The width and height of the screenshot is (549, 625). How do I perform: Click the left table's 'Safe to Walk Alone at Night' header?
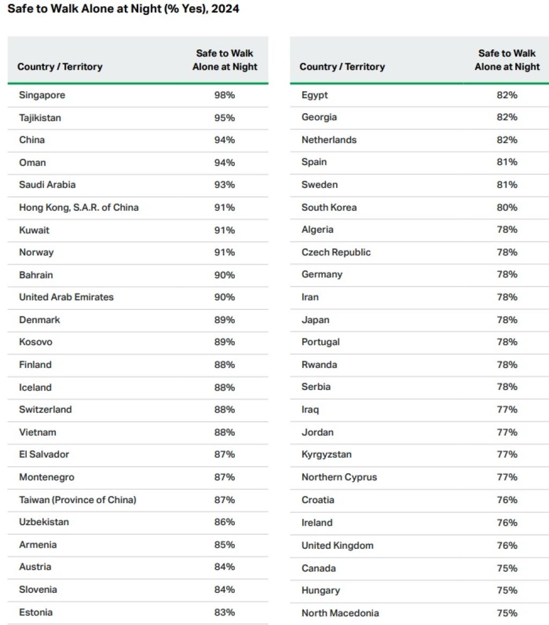[225, 60]
